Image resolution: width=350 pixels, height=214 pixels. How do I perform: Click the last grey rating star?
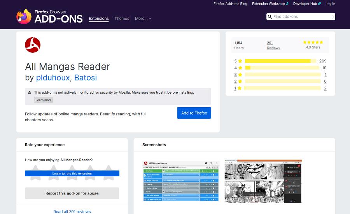pos(108,173)
